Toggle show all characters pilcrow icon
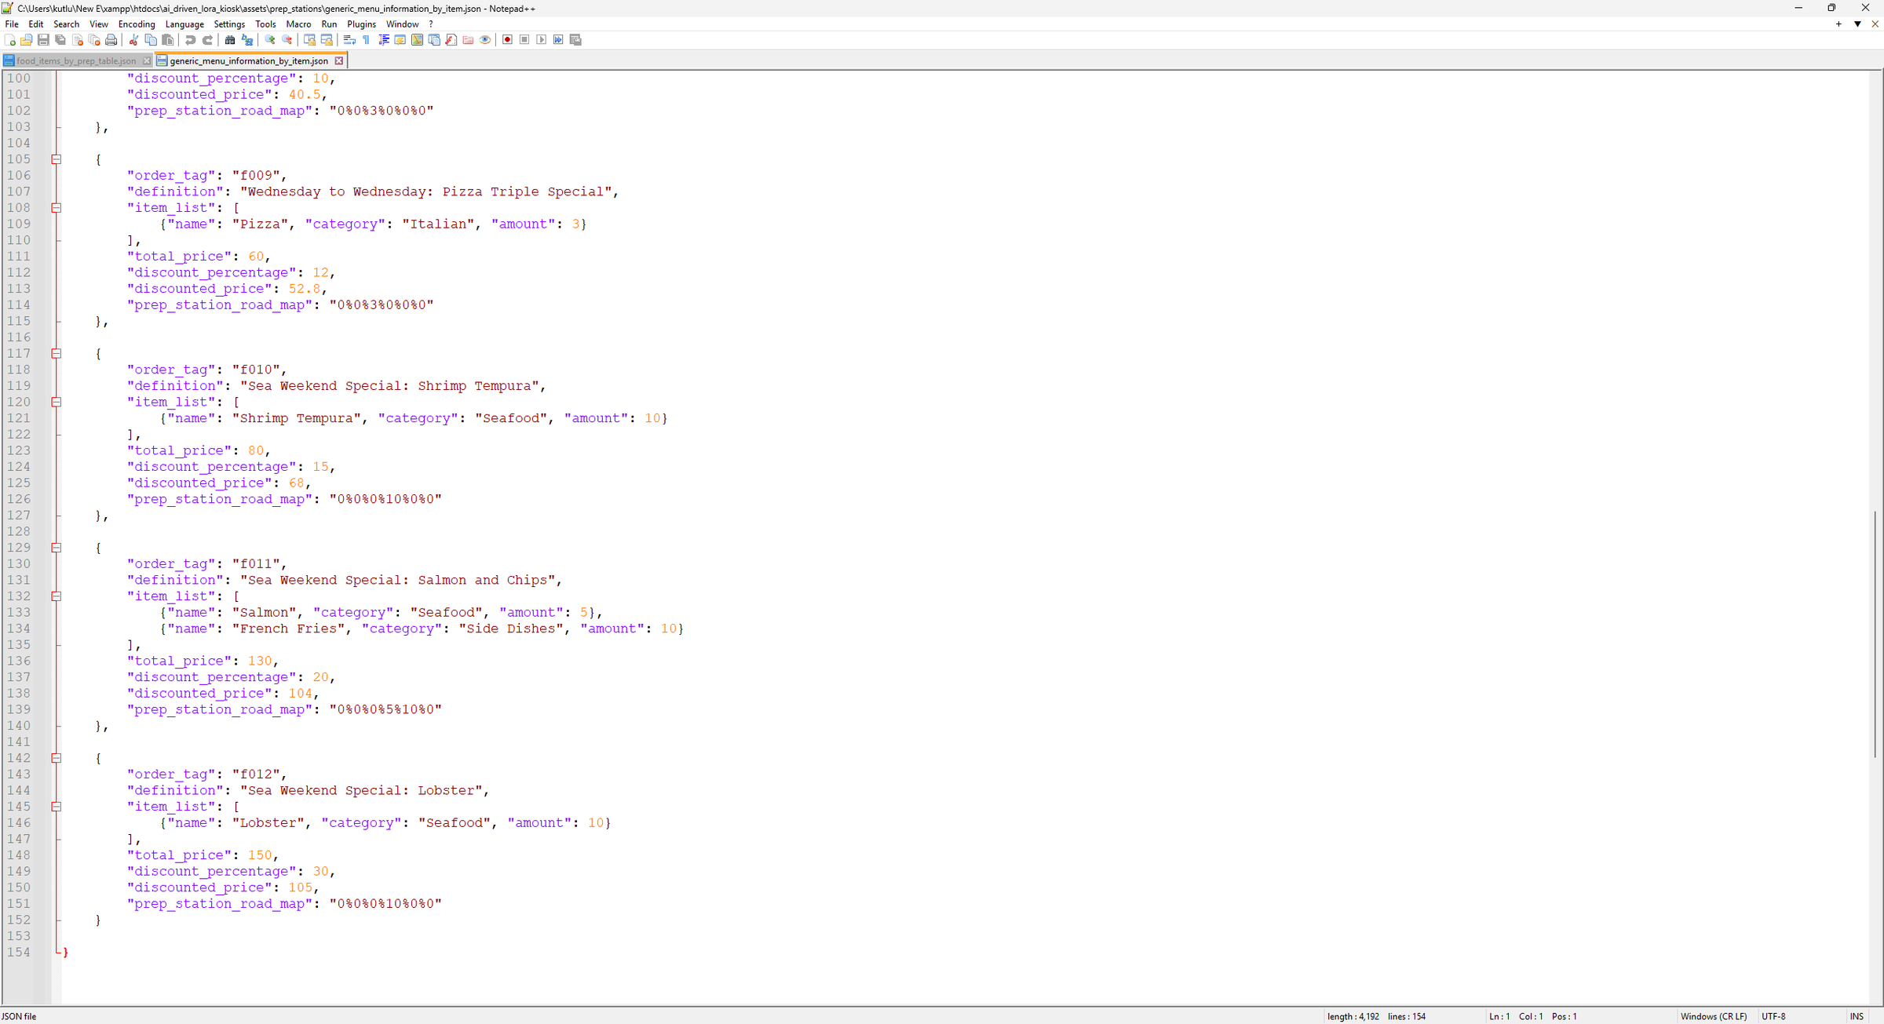The width and height of the screenshot is (1884, 1024). [x=367, y=40]
